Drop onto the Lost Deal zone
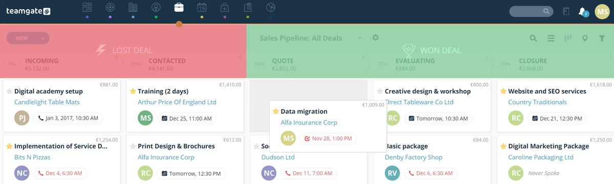614x184 pixels. pos(123,51)
